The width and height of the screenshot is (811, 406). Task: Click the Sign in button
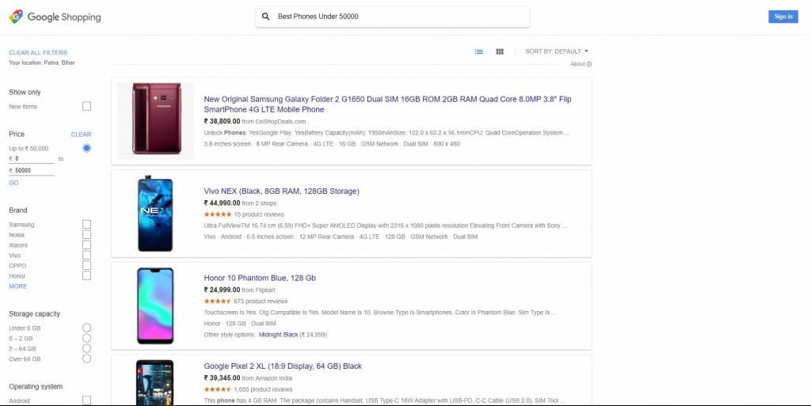tap(783, 17)
